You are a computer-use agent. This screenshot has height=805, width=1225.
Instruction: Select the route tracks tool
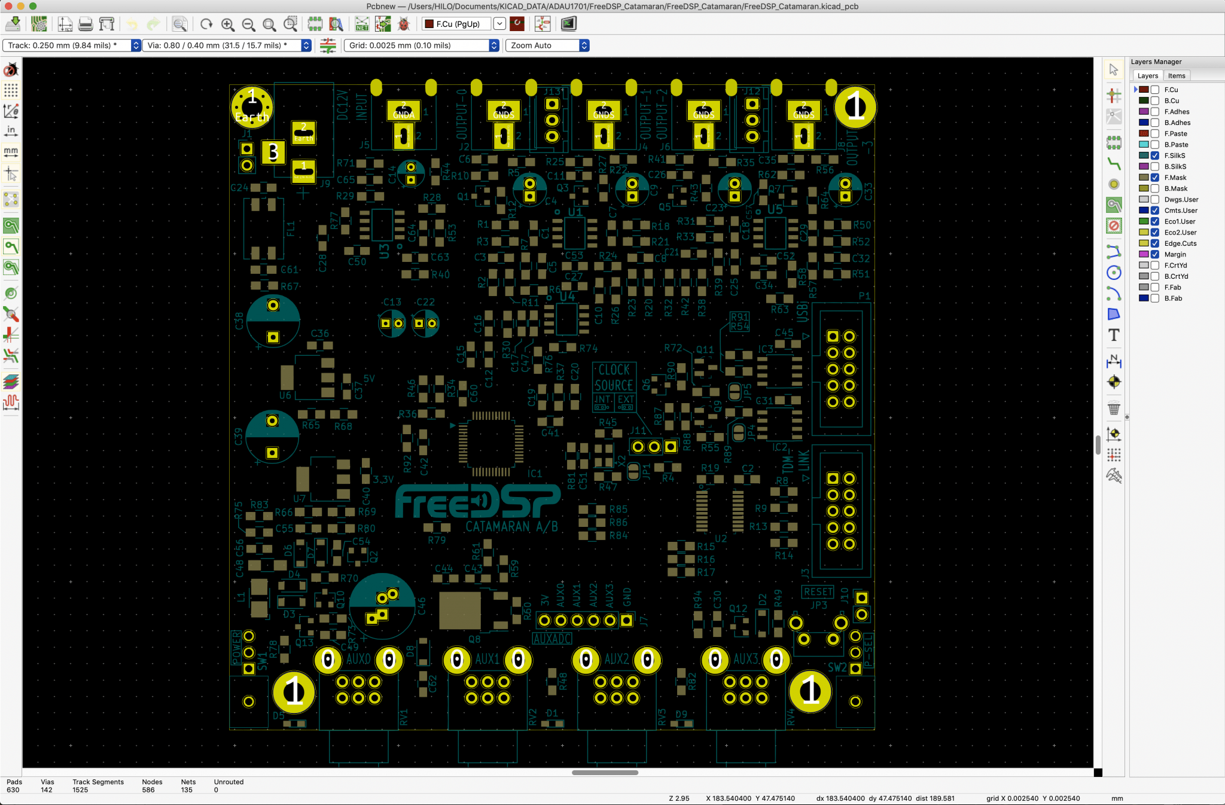[1114, 163]
